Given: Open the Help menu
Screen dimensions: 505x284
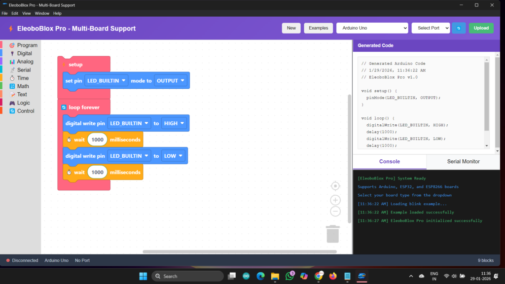Looking at the screenshot, I should tap(57, 13).
